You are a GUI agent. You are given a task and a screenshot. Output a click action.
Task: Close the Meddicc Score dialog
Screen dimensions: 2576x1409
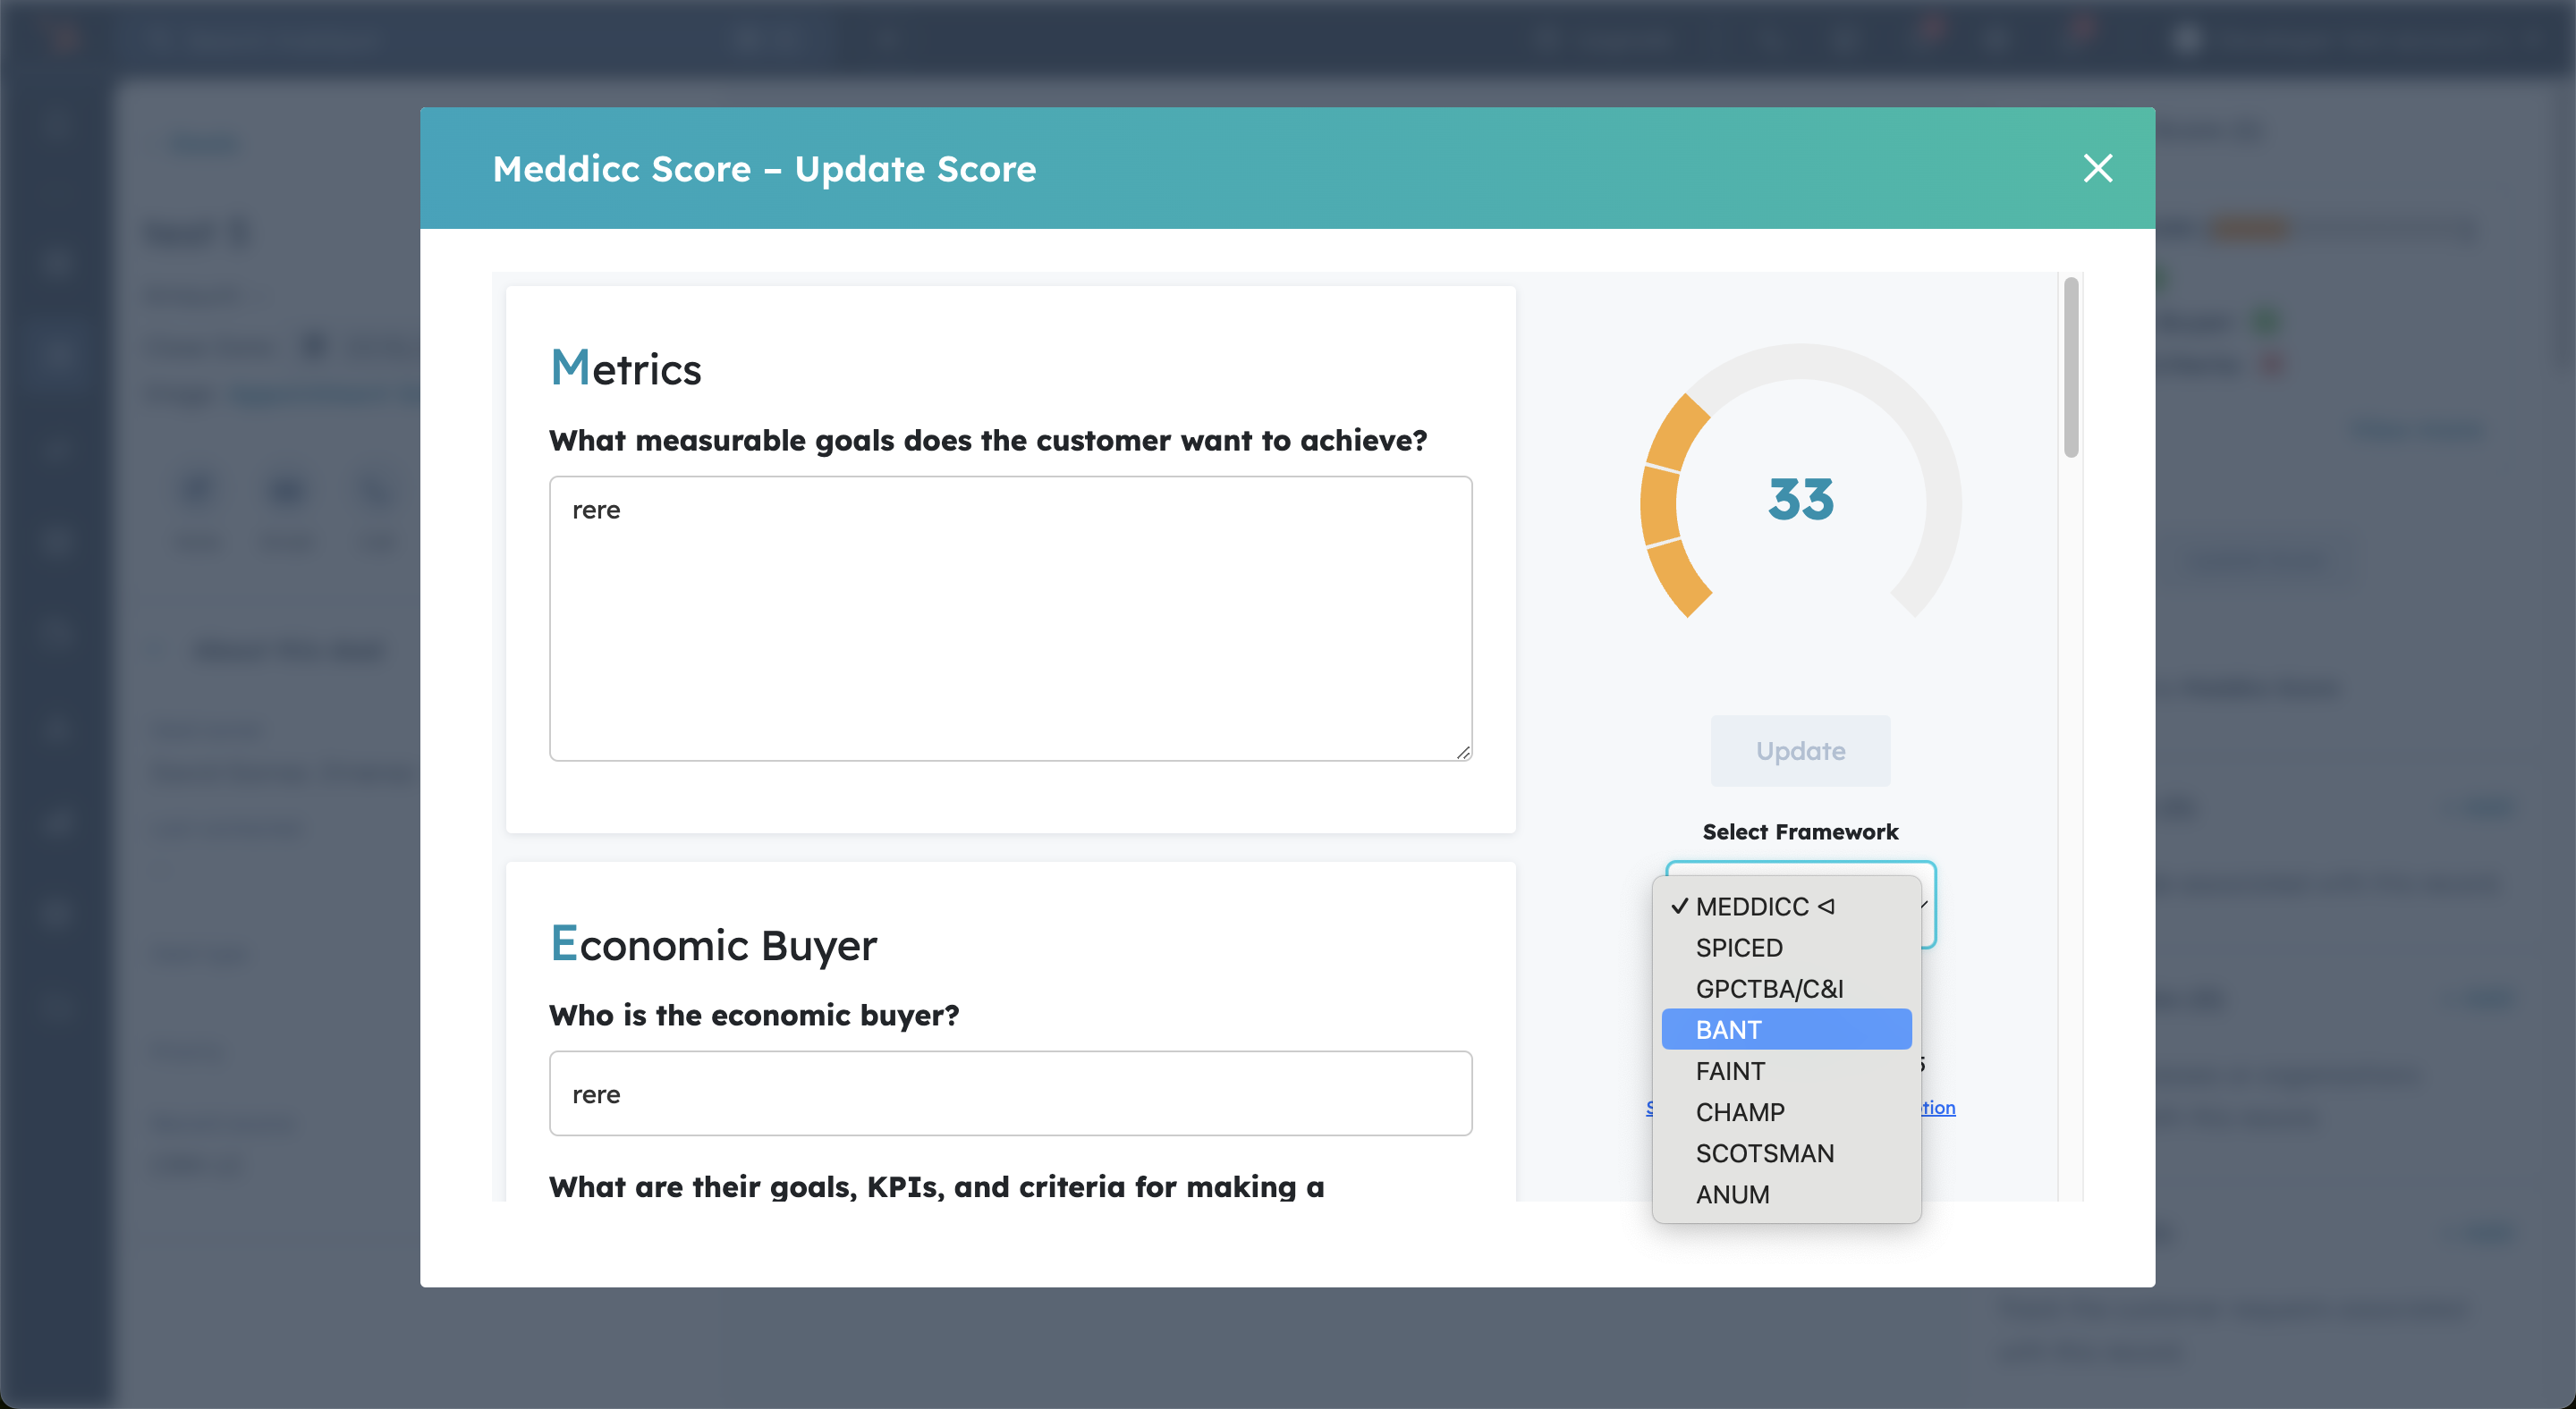point(2097,168)
